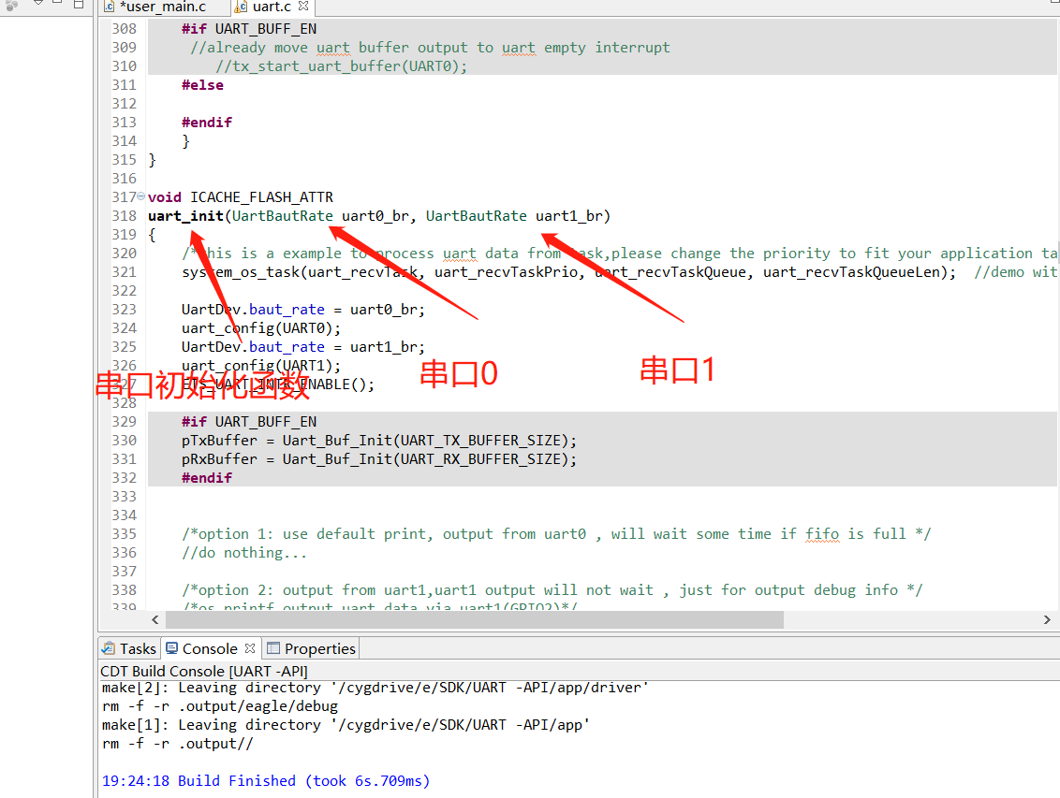Click the Console tab monitor icon

point(171,648)
